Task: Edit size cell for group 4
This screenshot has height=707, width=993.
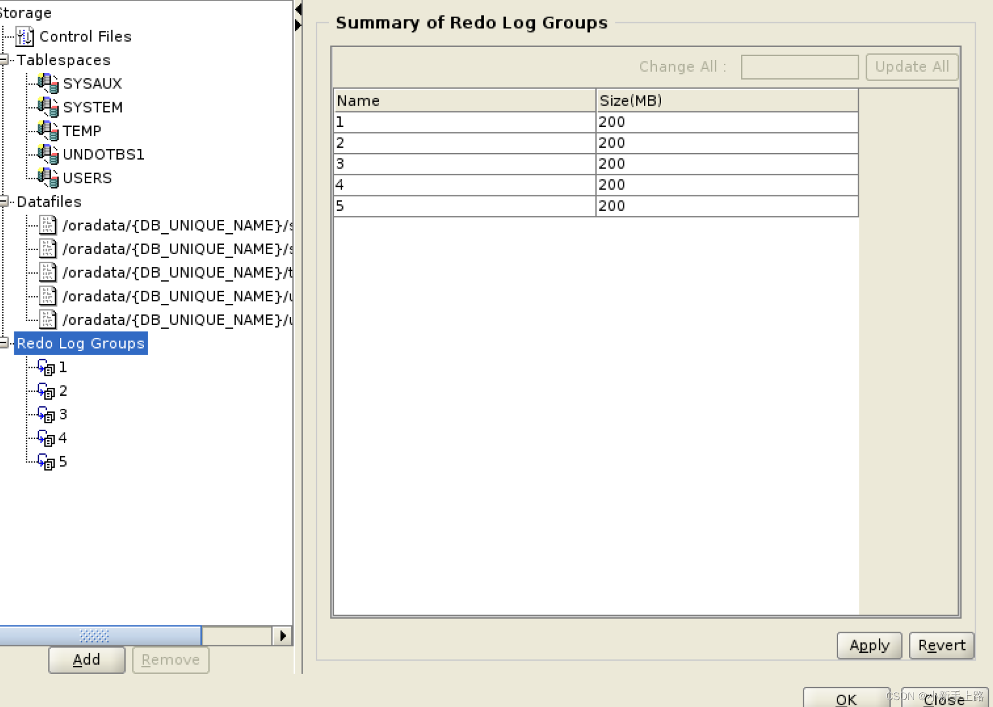Action: click(x=727, y=185)
